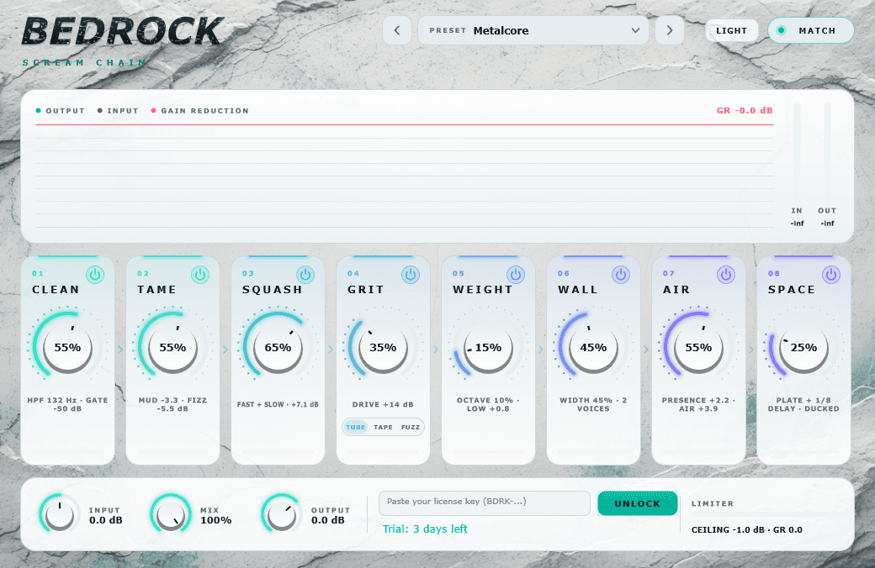Screen dimensions: 875x568
Task: Toggle the TAME module power icon
Action: [x=200, y=274]
